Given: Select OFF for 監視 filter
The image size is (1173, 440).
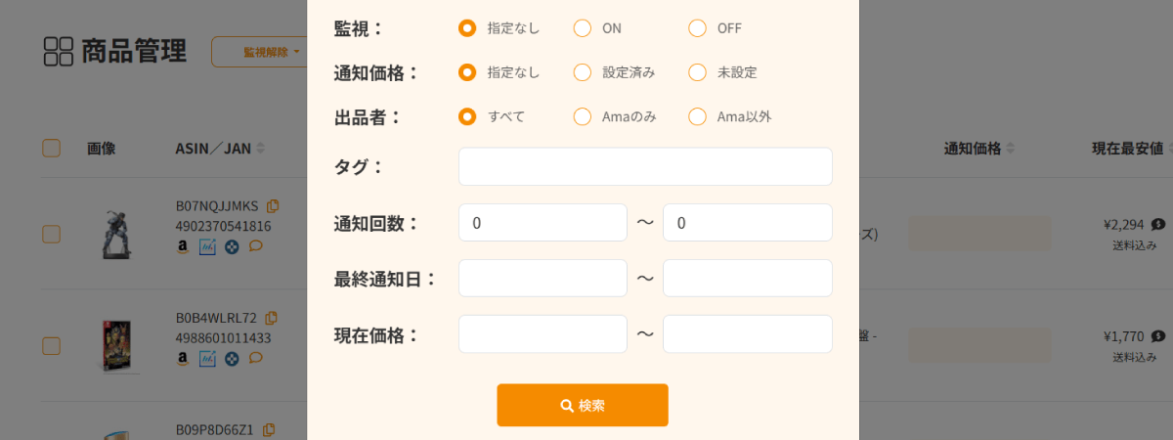Looking at the screenshot, I should pos(697,28).
